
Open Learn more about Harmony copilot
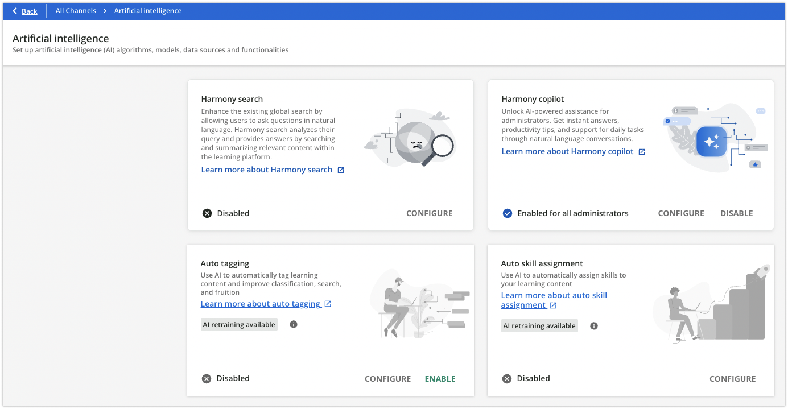point(567,151)
